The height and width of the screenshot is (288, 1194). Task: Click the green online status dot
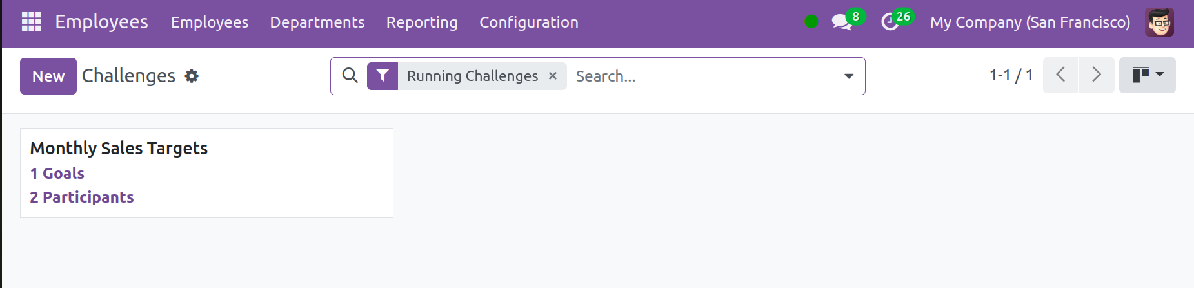[x=811, y=22]
